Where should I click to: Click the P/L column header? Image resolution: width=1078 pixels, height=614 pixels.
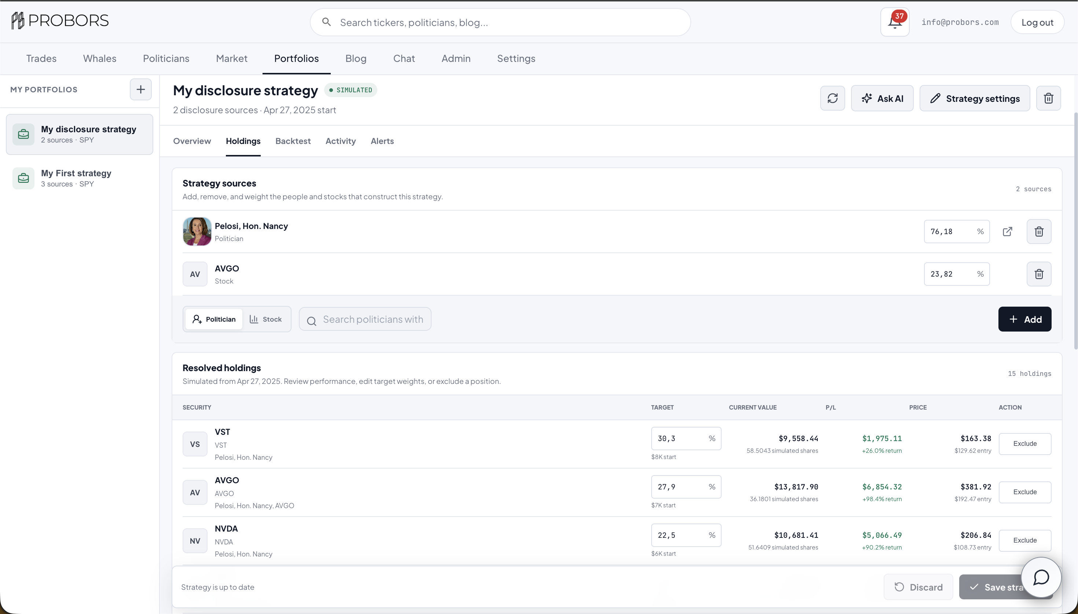pos(830,408)
